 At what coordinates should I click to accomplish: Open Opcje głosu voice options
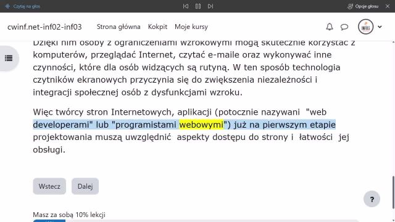pos(363,6)
